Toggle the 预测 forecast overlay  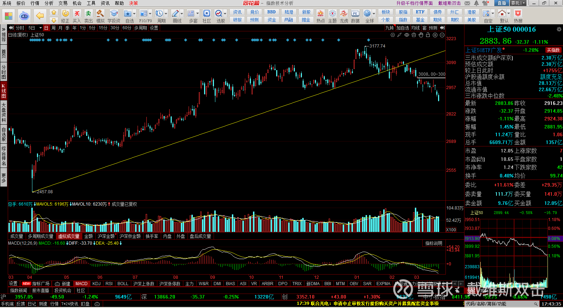tap(433, 28)
